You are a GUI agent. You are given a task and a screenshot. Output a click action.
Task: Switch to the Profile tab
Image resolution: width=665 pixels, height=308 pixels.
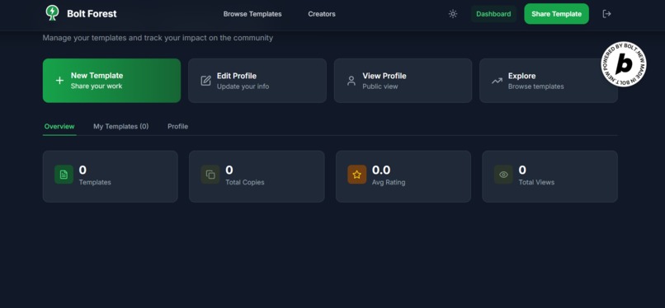177,127
